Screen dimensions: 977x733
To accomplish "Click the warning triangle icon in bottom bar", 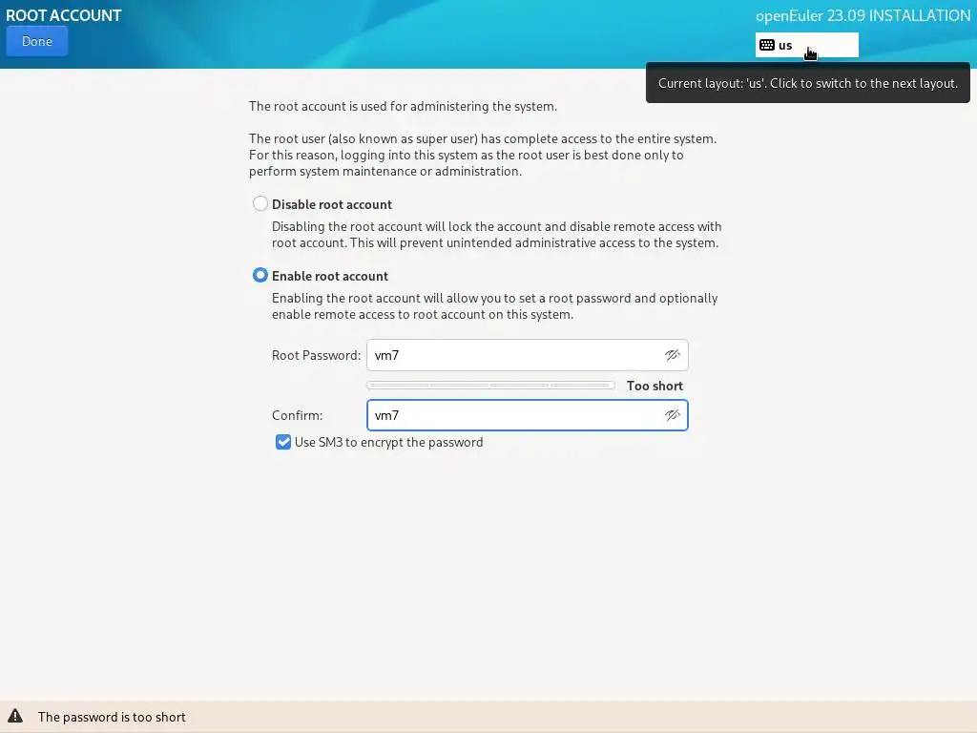I will point(15,716).
